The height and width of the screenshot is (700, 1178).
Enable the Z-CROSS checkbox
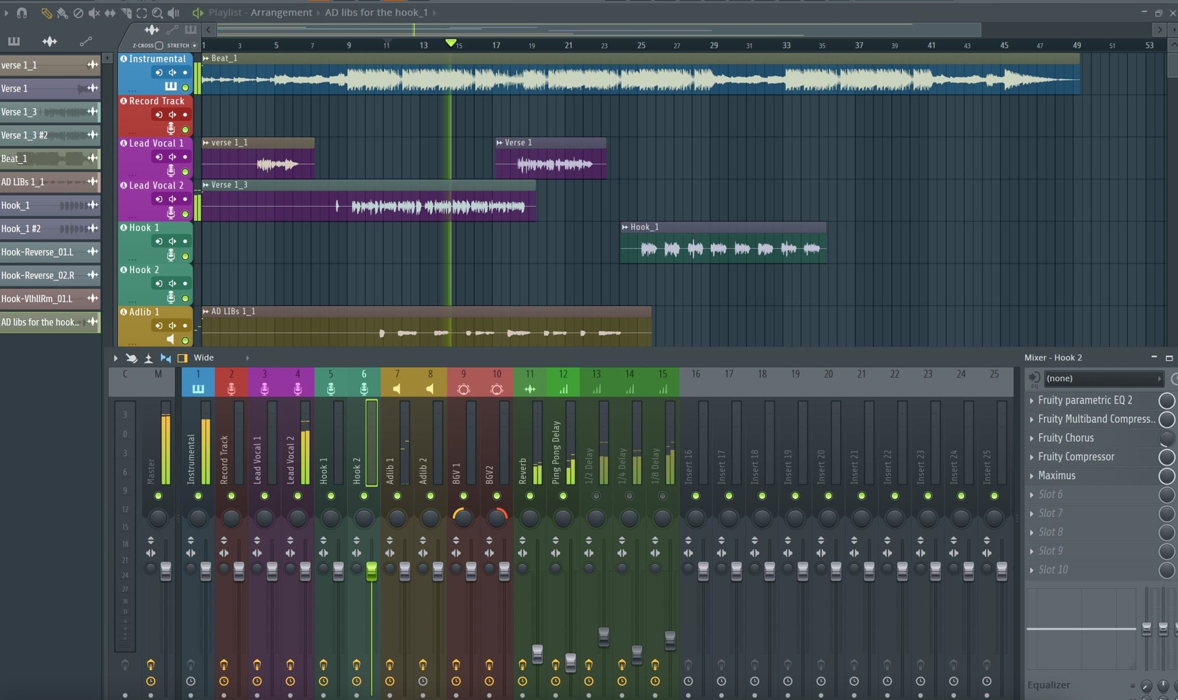[159, 45]
